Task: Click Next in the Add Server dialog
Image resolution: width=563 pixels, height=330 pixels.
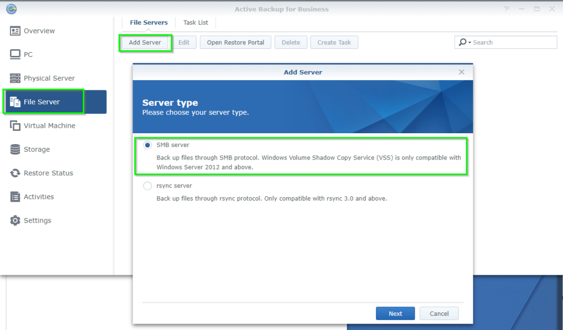Action: pos(395,314)
